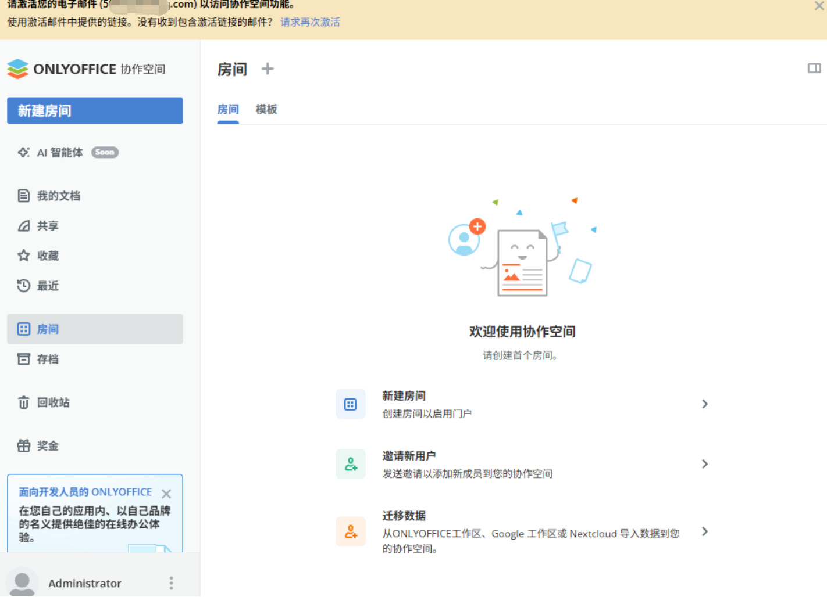Image resolution: width=827 pixels, height=597 pixels.
Task: Click the plus icon next to 房间 heading
Action: [268, 69]
